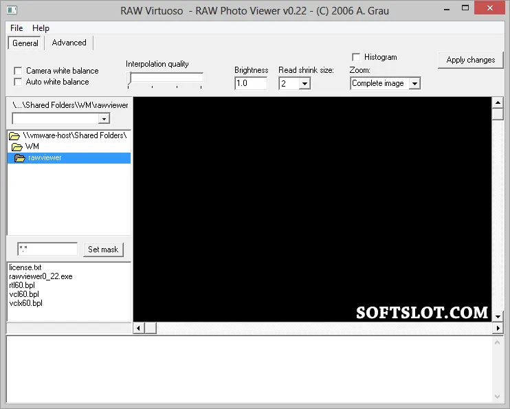Screen dimensions: 510x409
Task: Click the image pane scroll down arrow
Action: 498,316
